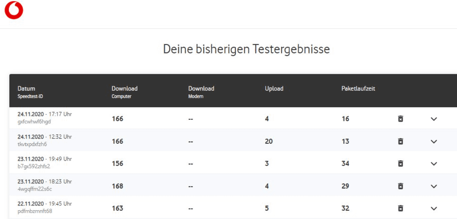The width and height of the screenshot is (457, 219).
Task: Click the Vodafone logo
Action: pos(14,10)
